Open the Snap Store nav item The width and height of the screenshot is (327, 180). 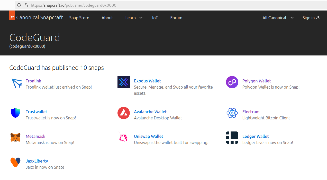(x=79, y=18)
